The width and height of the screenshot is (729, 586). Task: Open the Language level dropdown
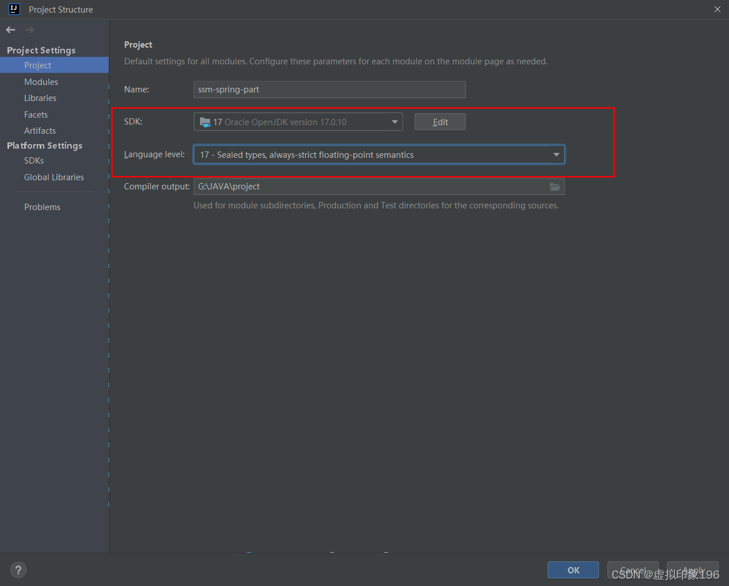coord(556,154)
